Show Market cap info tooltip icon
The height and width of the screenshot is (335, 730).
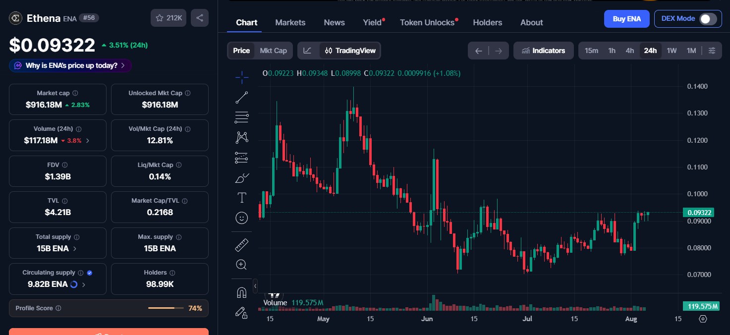tap(75, 93)
